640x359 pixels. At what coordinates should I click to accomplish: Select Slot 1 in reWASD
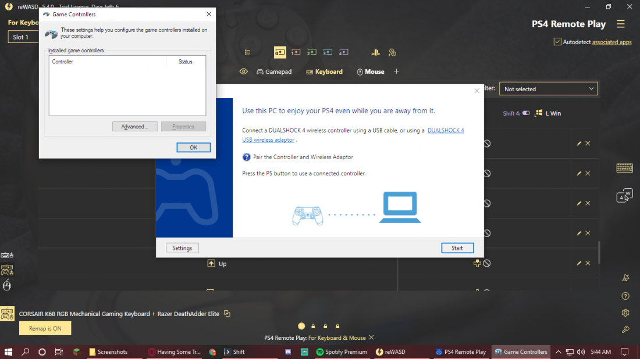coord(23,37)
